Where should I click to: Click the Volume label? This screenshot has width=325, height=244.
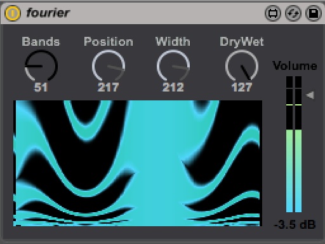pyautogui.click(x=295, y=66)
